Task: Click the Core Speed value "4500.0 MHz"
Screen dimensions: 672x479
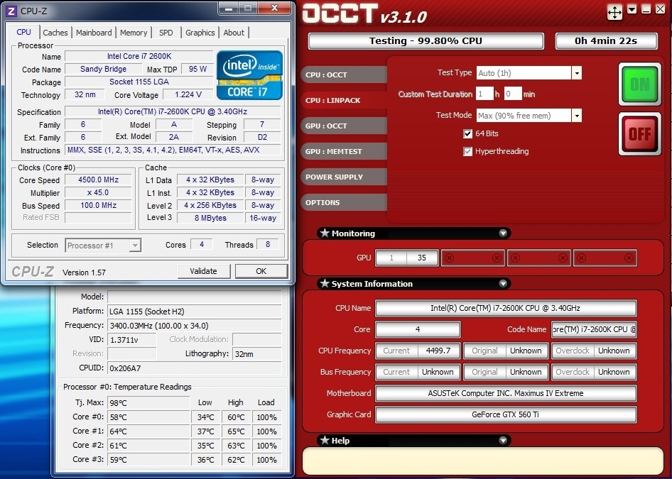Action: click(x=99, y=180)
